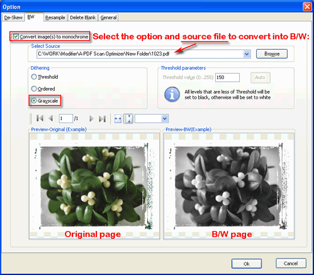Click the blue information icon
Screen dimensions: 314x275
tap(172, 95)
